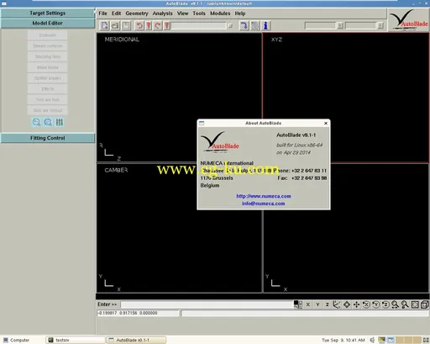Click the volume speaker tray icon
The image size is (430, 344).
click(372, 340)
